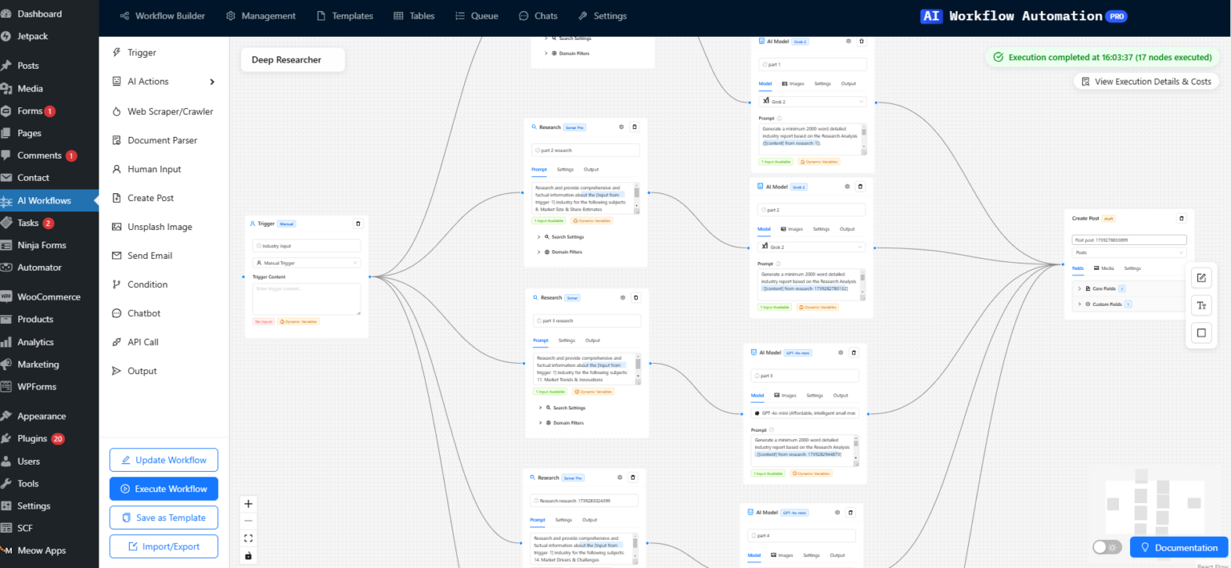Click the edit note tool in floating toolbar
The width and height of the screenshot is (1231, 568).
point(1201,279)
